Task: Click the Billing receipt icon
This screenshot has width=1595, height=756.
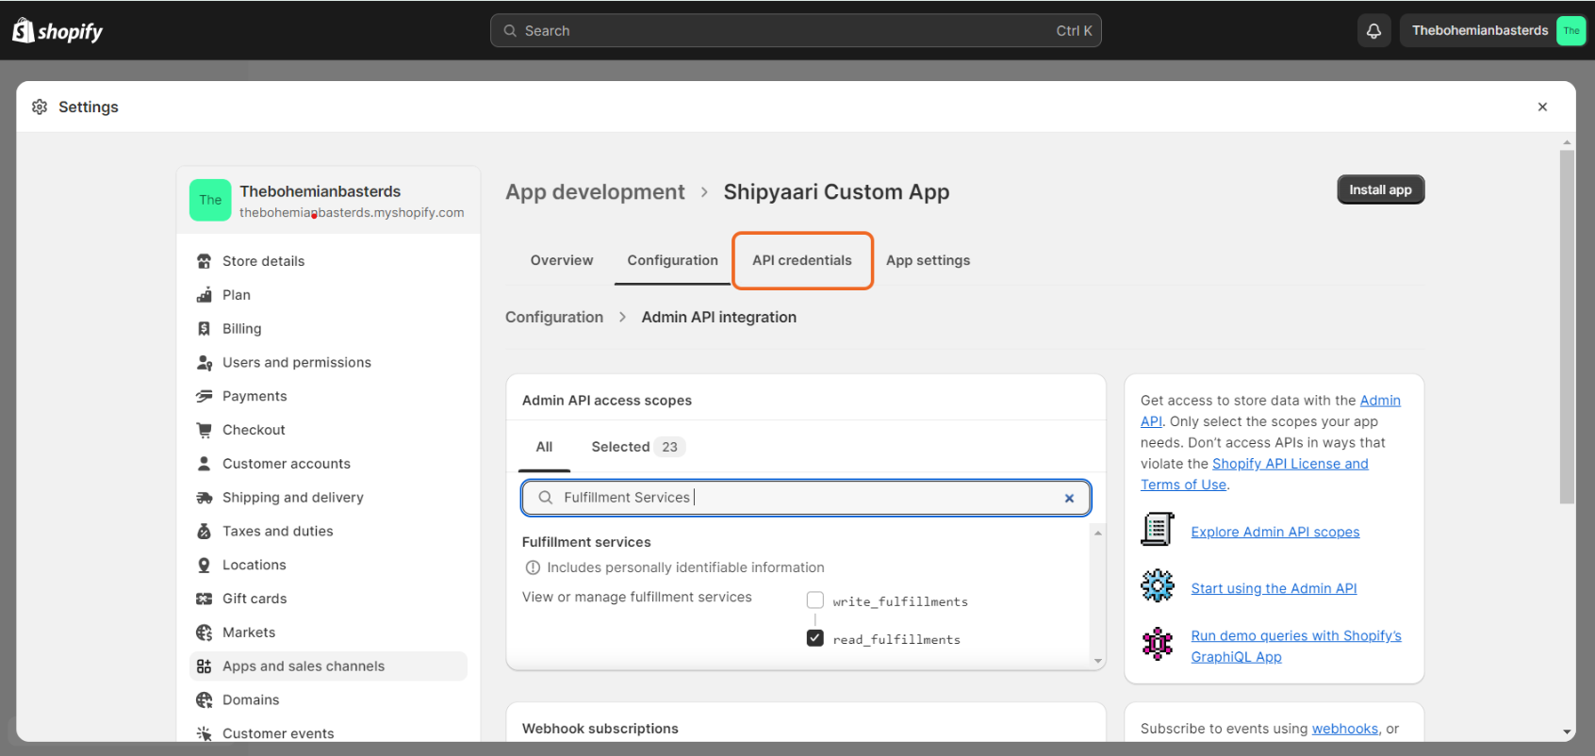Action: [x=204, y=329]
